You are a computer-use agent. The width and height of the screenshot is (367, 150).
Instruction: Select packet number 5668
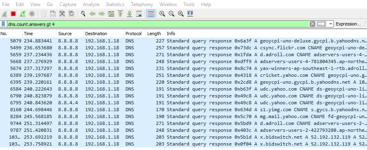[x=183, y=61]
